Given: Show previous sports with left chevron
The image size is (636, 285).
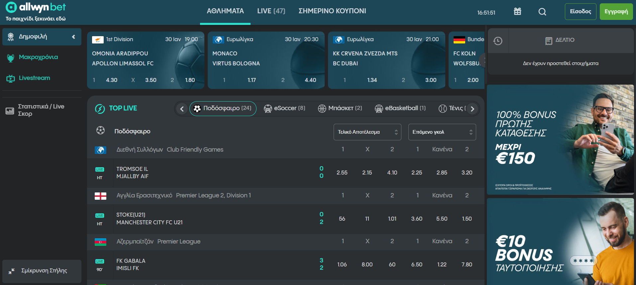Looking at the screenshot, I should click(x=182, y=109).
